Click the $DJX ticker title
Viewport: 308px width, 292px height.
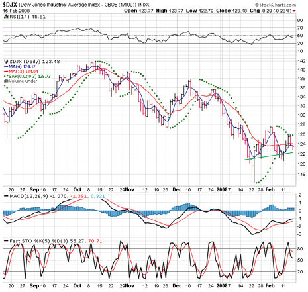point(10,5)
